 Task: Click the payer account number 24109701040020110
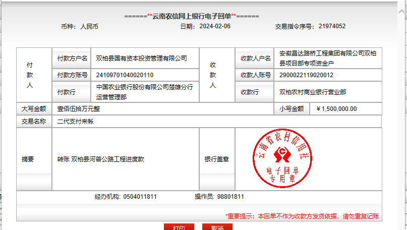tap(125, 75)
